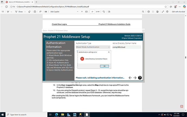The image size is (187, 117).
Task: Click the volume icon in system tray
Action: point(171,115)
